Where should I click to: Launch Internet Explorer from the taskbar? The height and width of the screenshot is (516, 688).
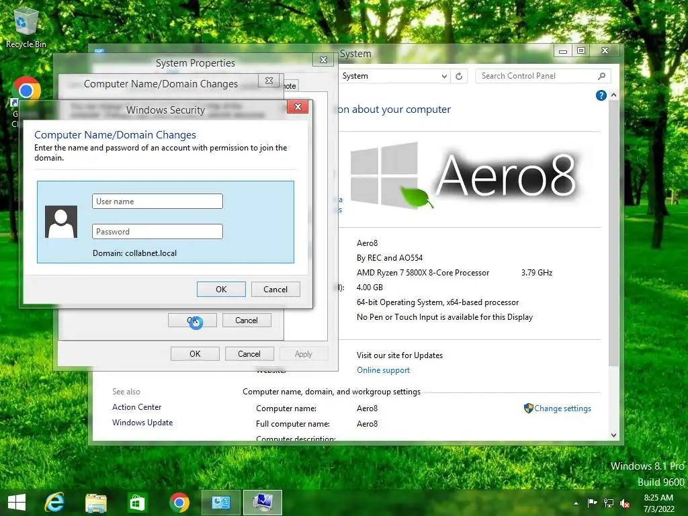55,503
